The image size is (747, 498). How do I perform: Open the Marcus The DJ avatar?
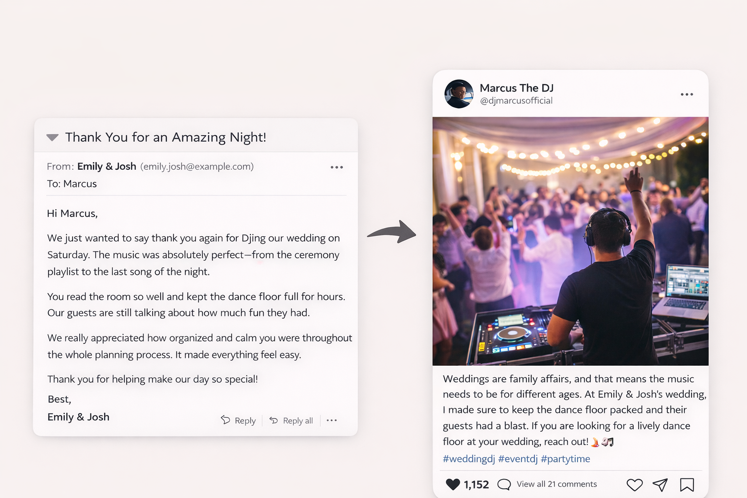[459, 94]
